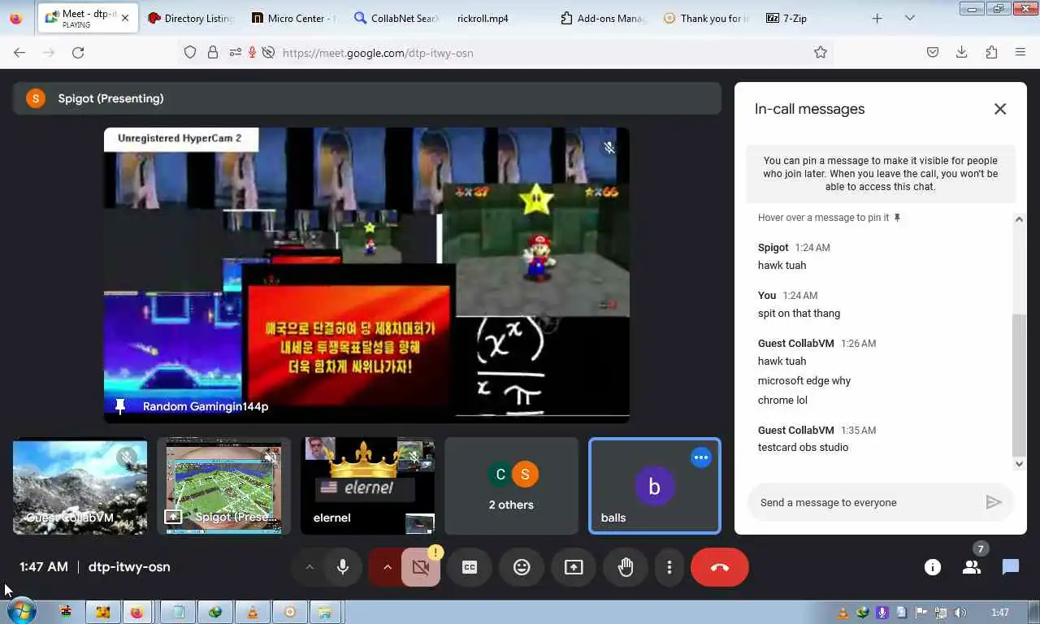Click the taskbar clock showing 1:47
1040x624 pixels.
pyautogui.click(x=1000, y=613)
